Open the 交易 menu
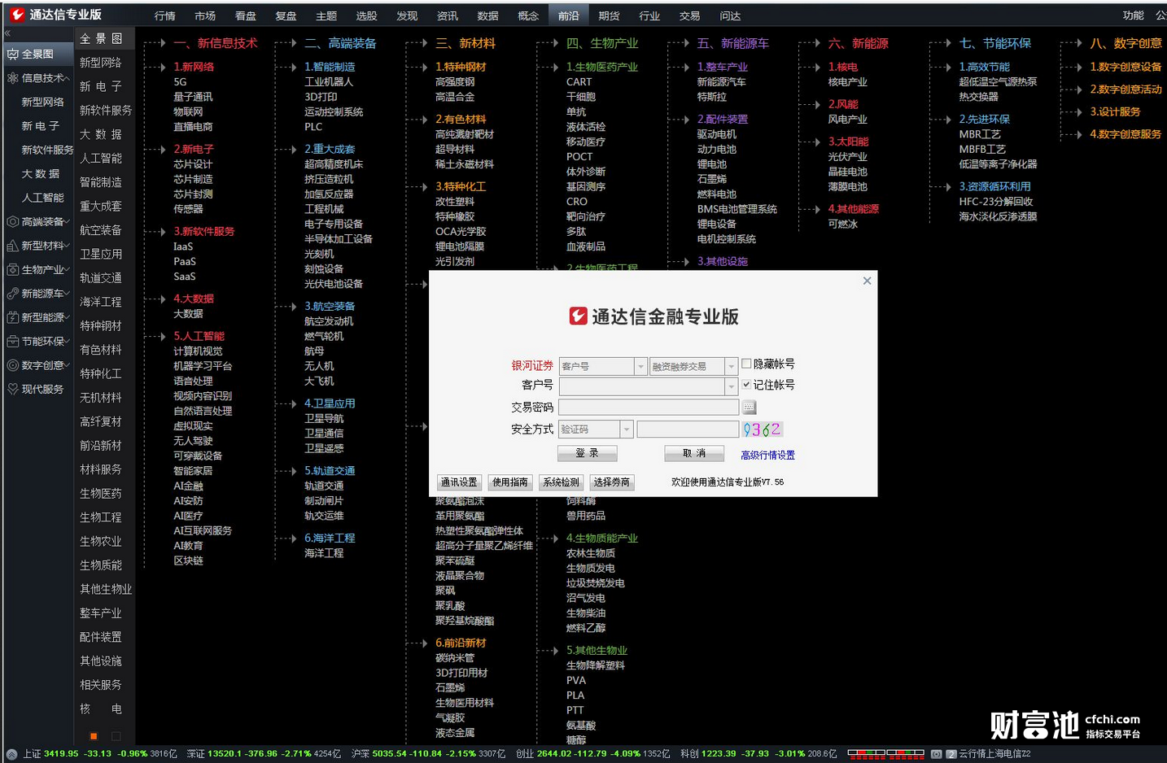The height and width of the screenshot is (763, 1167). pos(690,15)
